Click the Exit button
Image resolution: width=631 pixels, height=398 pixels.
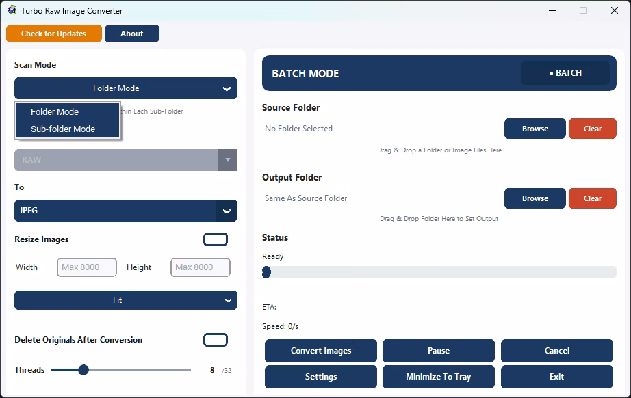coord(557,377)
